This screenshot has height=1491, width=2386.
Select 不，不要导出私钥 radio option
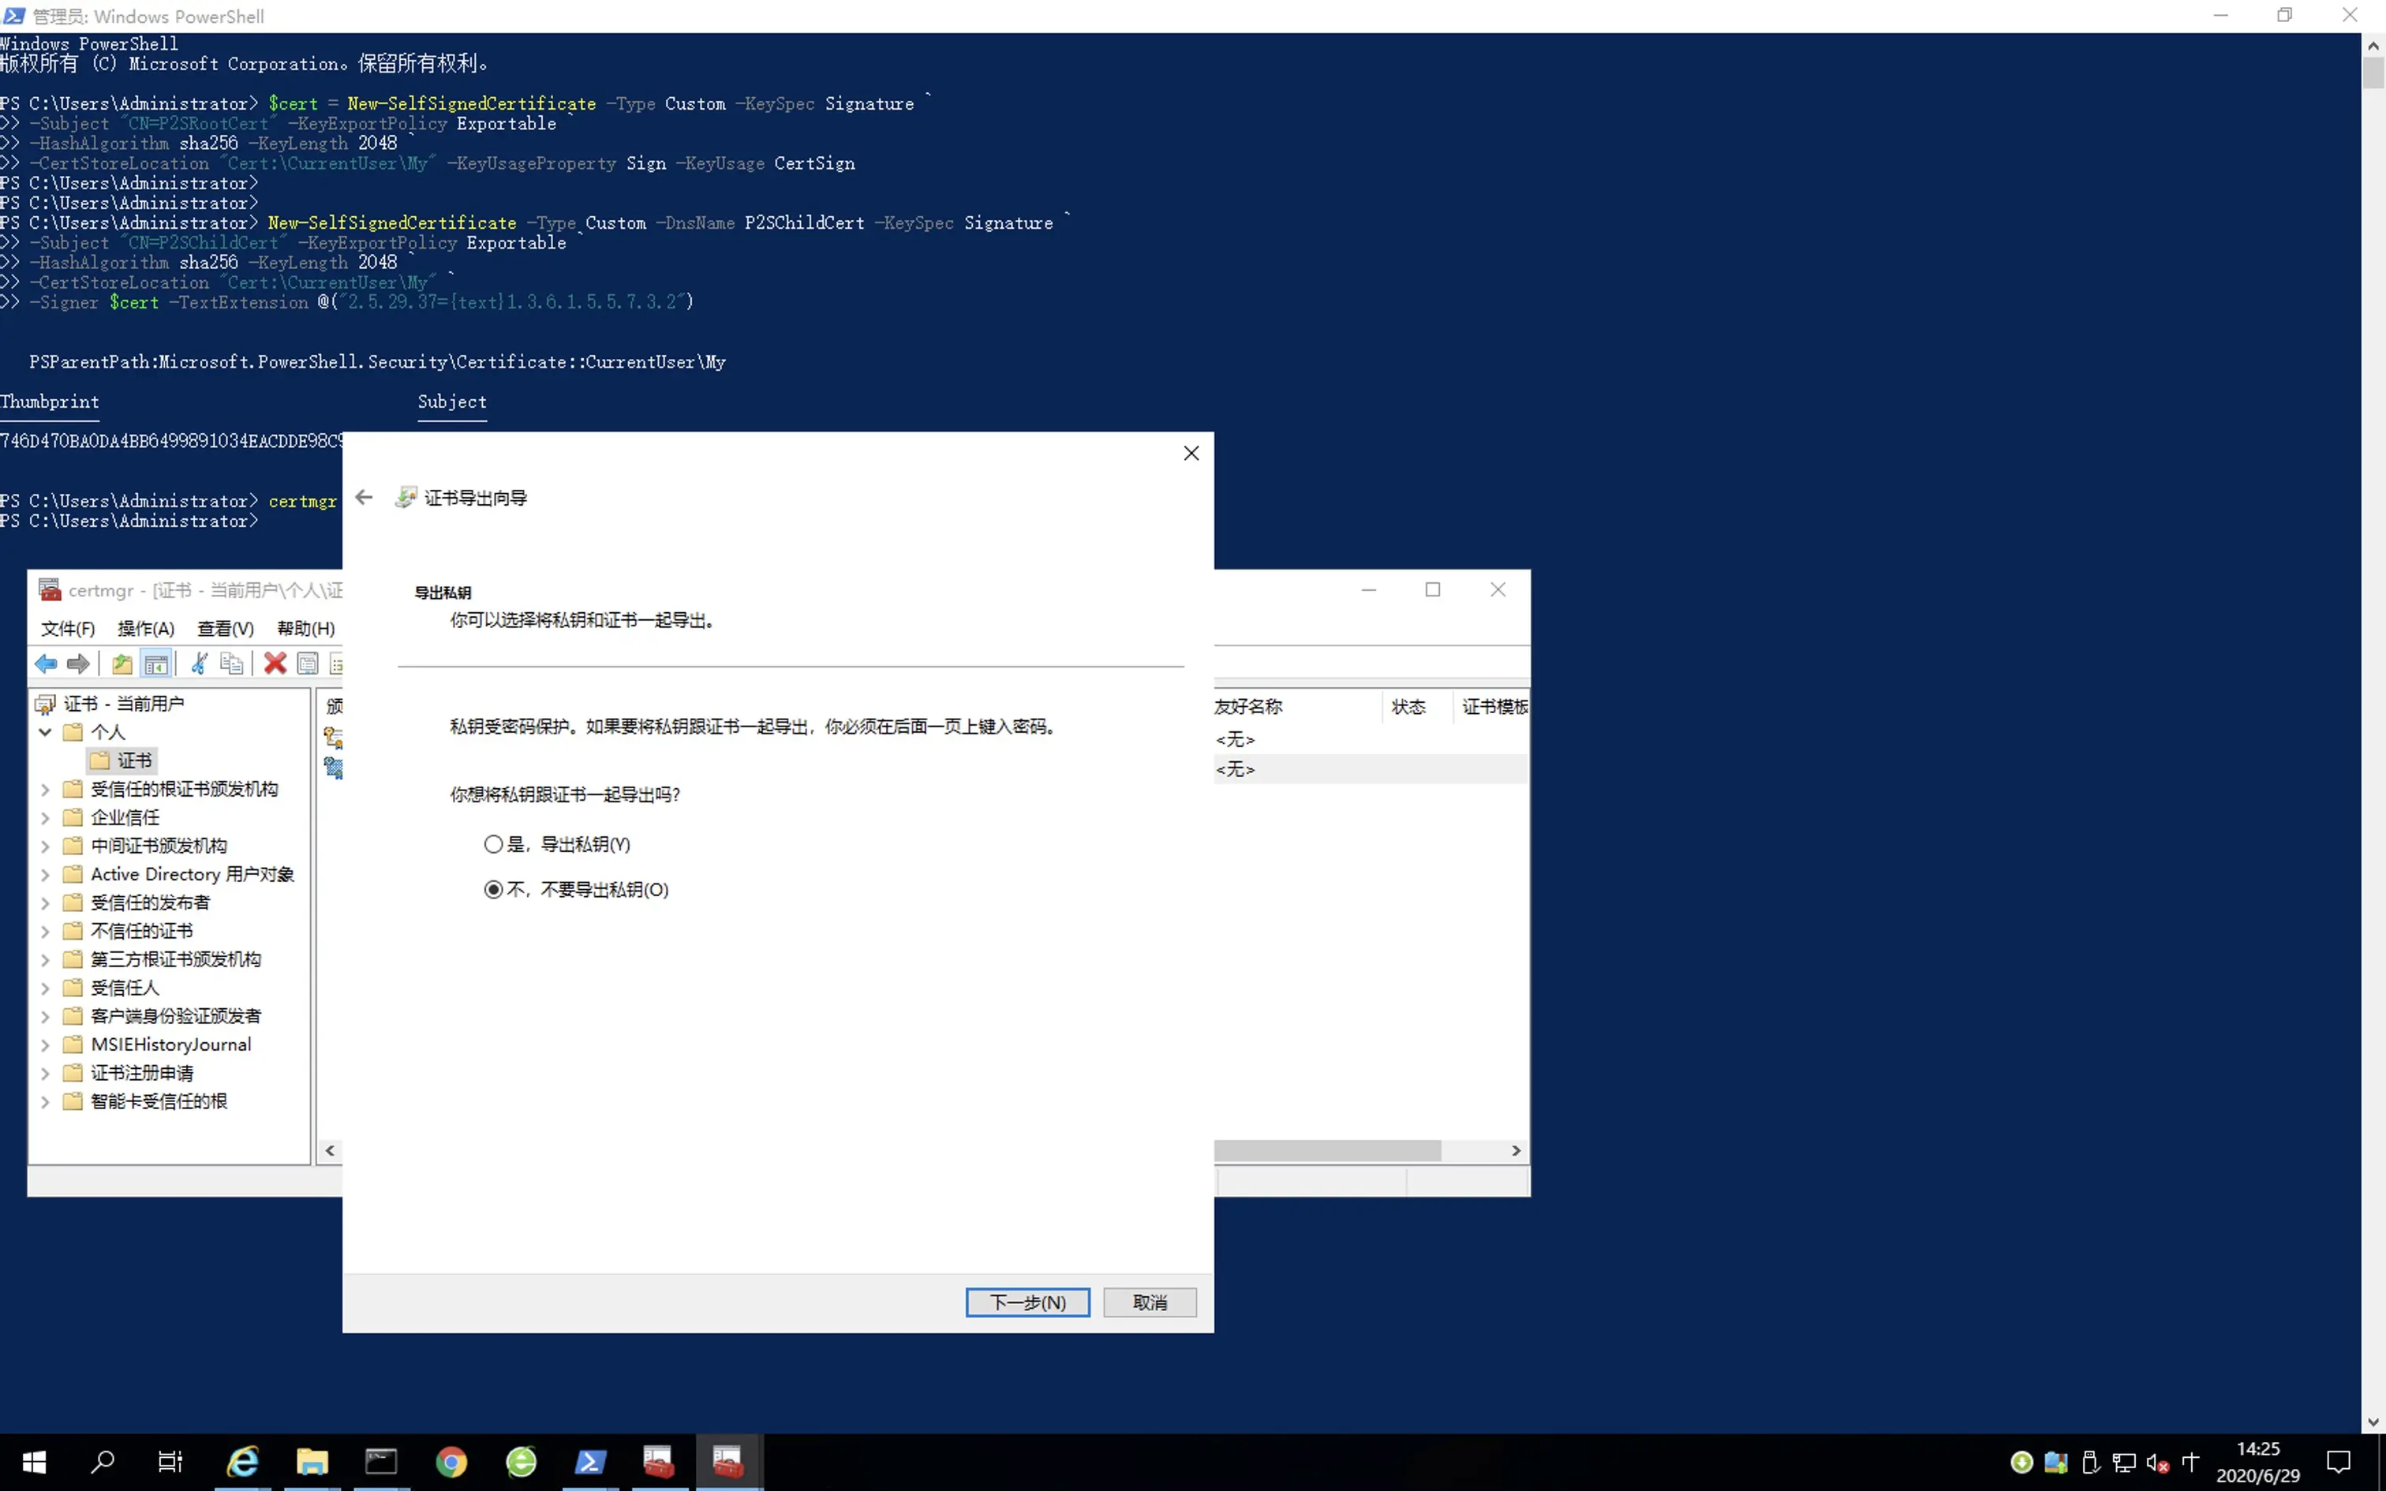coord(494,890)
